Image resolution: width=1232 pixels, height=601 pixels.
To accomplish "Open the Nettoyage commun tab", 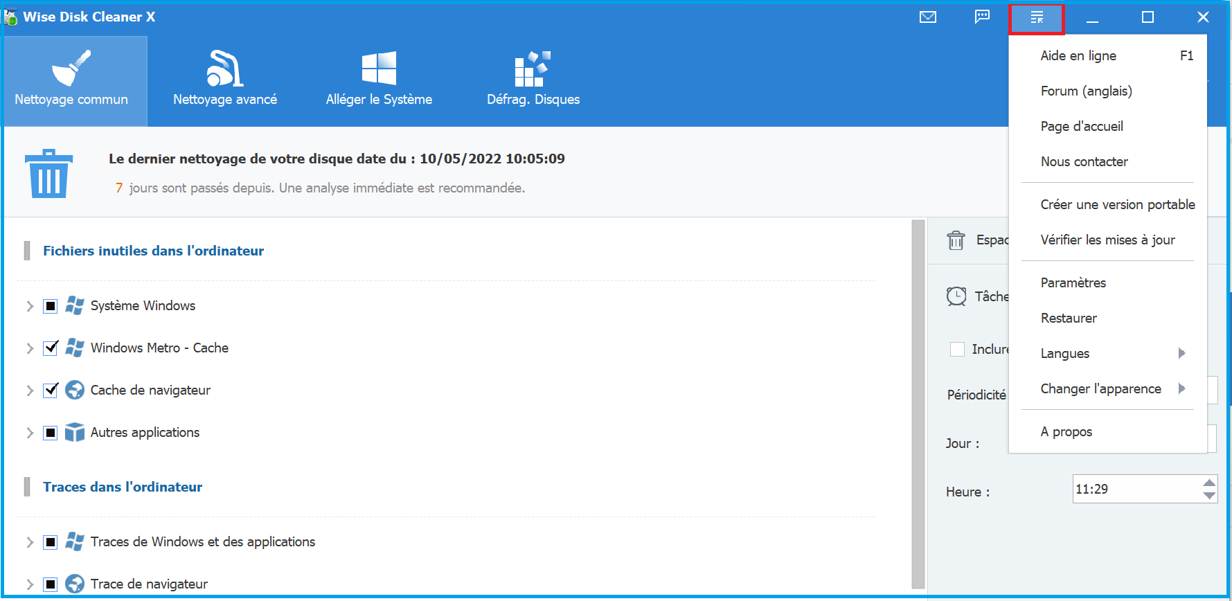I will point(75,81).
